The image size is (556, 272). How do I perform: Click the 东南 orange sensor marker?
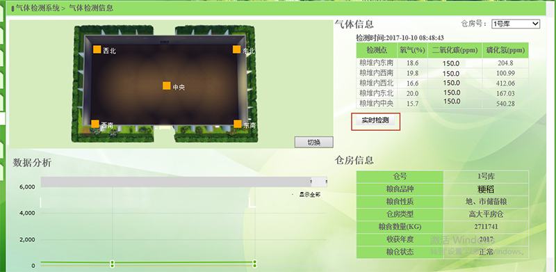238,124
